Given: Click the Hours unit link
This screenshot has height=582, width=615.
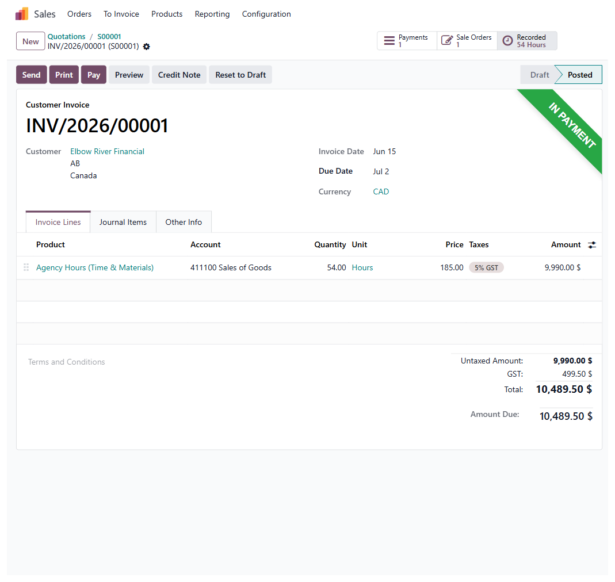Looking at the screenshot, I should tap(362, 267).
